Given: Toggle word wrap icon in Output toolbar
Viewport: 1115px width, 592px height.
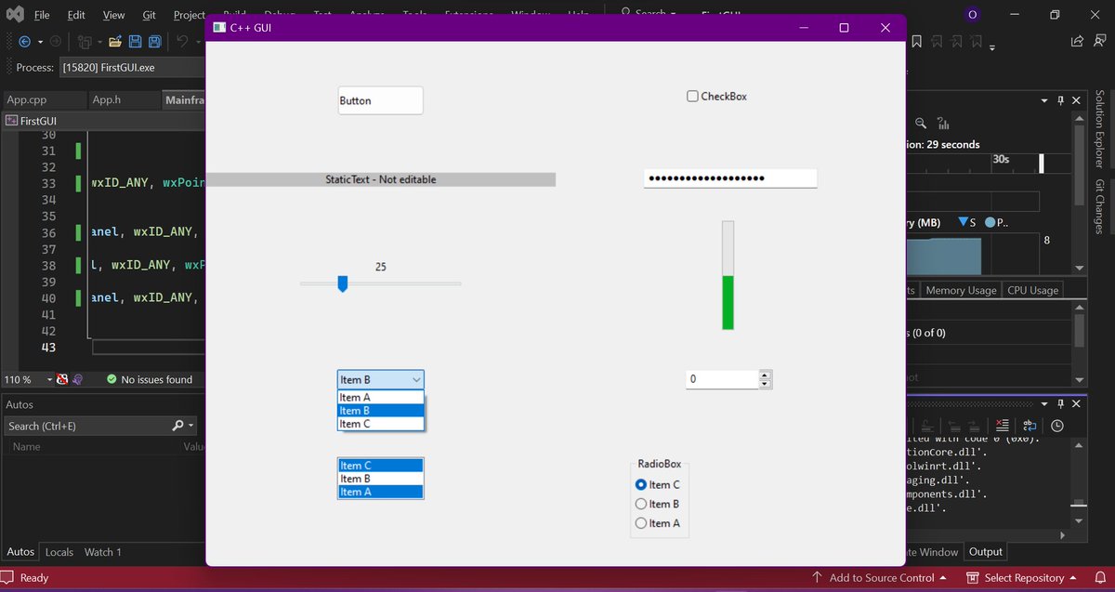Looking at the screenshot, I should pyautogui.click(x=1029, y=425).
